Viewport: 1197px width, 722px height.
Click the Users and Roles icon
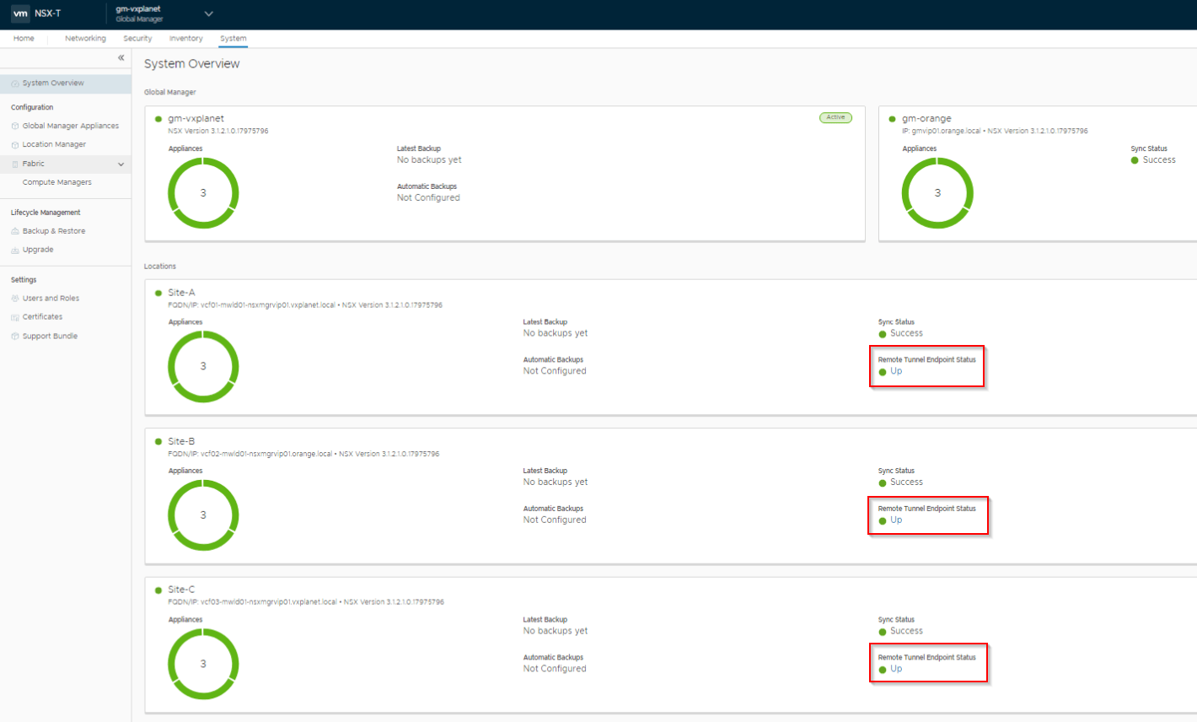click(x=15, y=299)
